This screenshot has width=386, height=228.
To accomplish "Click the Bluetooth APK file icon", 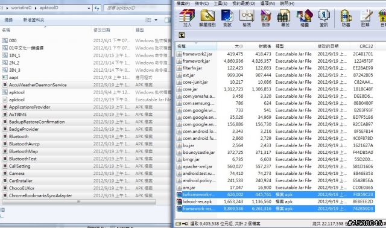I will (x=5, y=136).
